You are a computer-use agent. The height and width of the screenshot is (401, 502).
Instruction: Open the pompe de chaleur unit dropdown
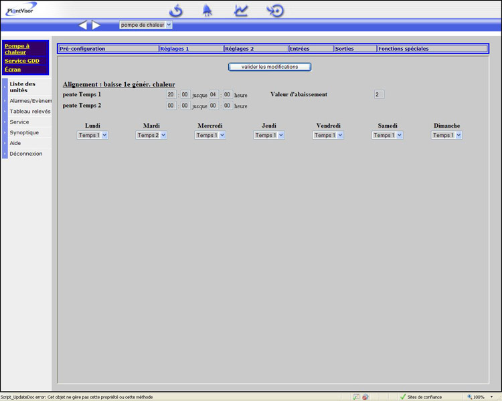click(x=146, y=25)
